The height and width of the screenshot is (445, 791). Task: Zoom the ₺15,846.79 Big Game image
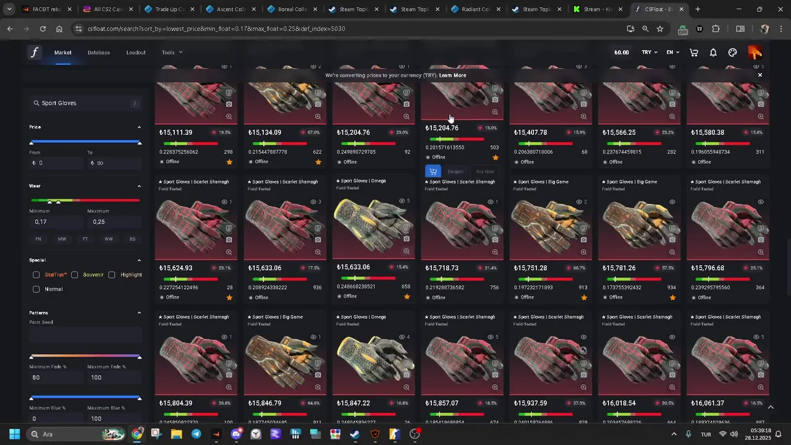point(318,387)
